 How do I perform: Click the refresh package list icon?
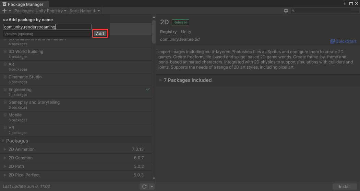click(x=144, y=187)
